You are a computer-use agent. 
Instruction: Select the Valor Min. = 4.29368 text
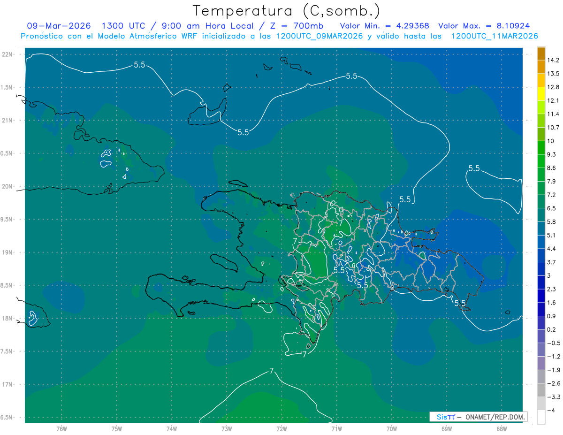point(384,26)
